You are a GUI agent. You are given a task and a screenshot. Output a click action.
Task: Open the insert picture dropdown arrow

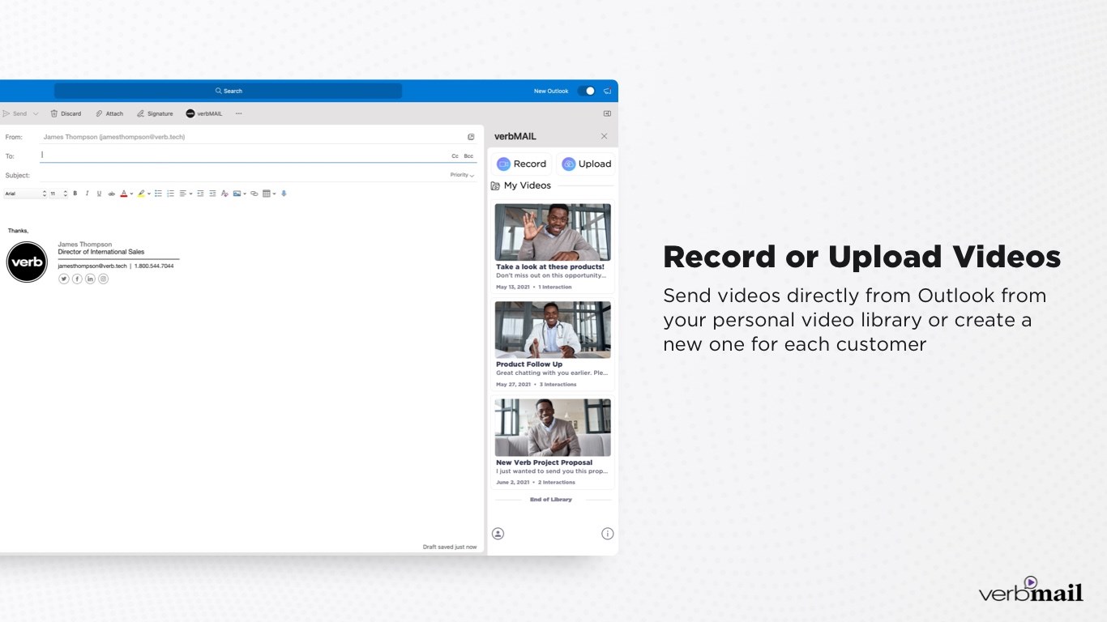pos(245,194)
